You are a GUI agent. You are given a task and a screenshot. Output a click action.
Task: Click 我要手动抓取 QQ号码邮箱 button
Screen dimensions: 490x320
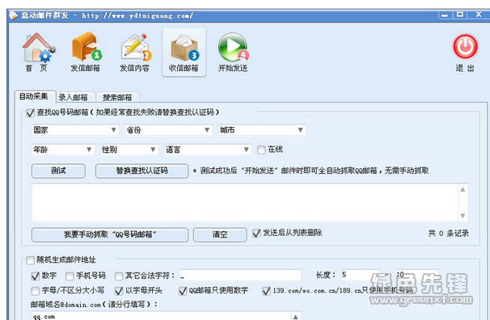(110, 235)
